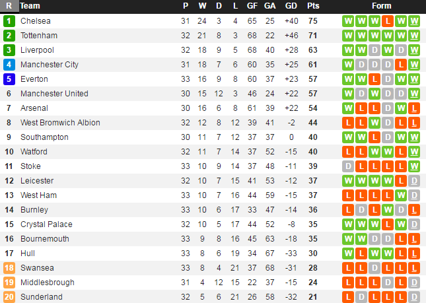
Task: Click the draw badge in Leicester's form
Action: pos(414,180)
